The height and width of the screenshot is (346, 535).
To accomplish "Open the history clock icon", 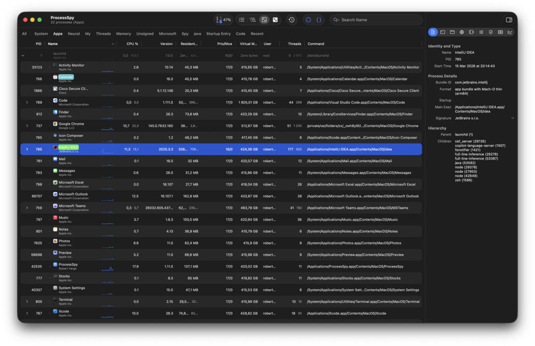I will [x=291, y=20].
